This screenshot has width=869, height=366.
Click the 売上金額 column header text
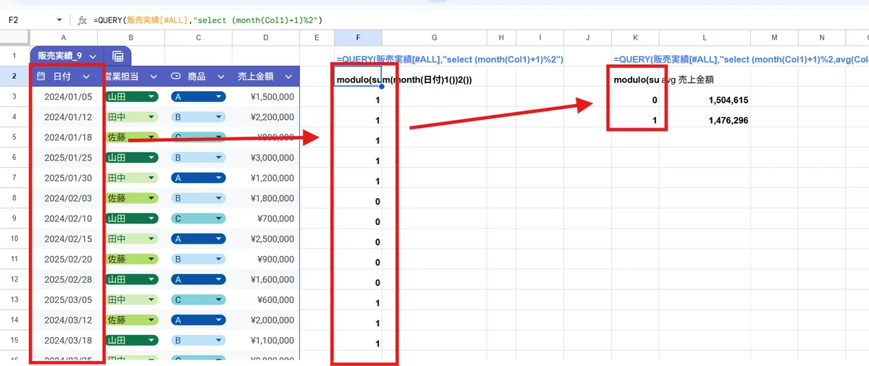pyautogui.click(x=256, y=76)
